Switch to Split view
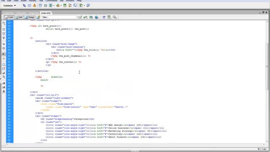 click(19, 17)
